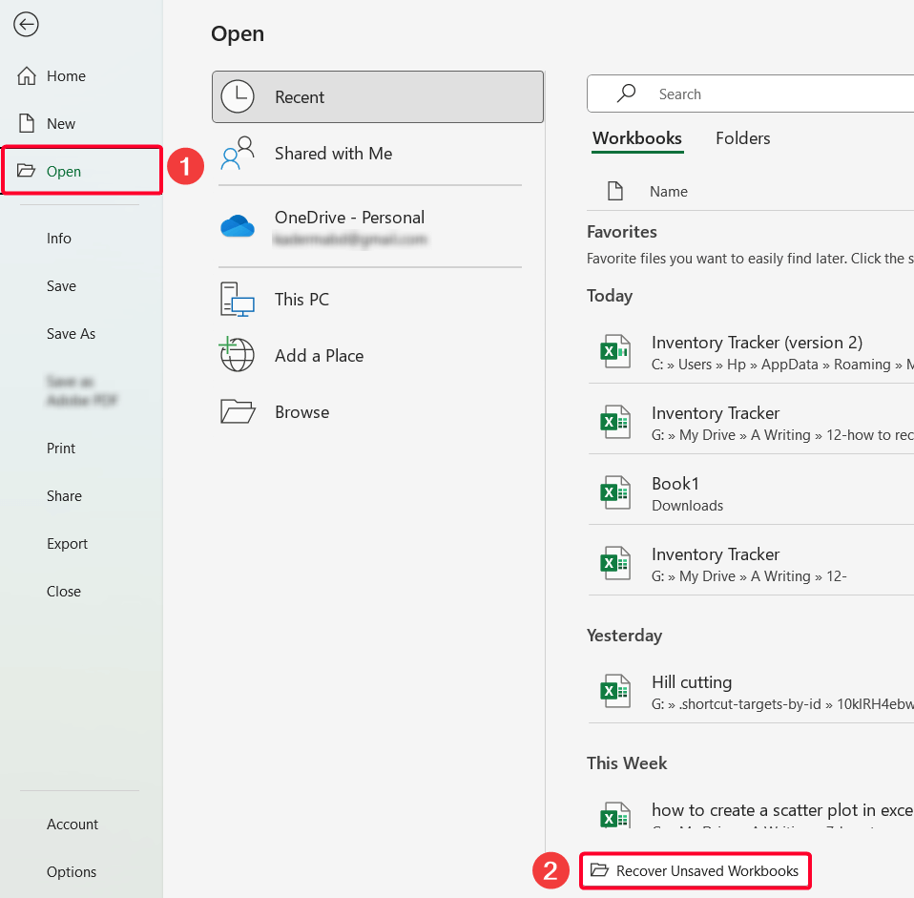914x898 pixels.
Task: Open the OneDrive - Personal cloud location
Action: 237,225
